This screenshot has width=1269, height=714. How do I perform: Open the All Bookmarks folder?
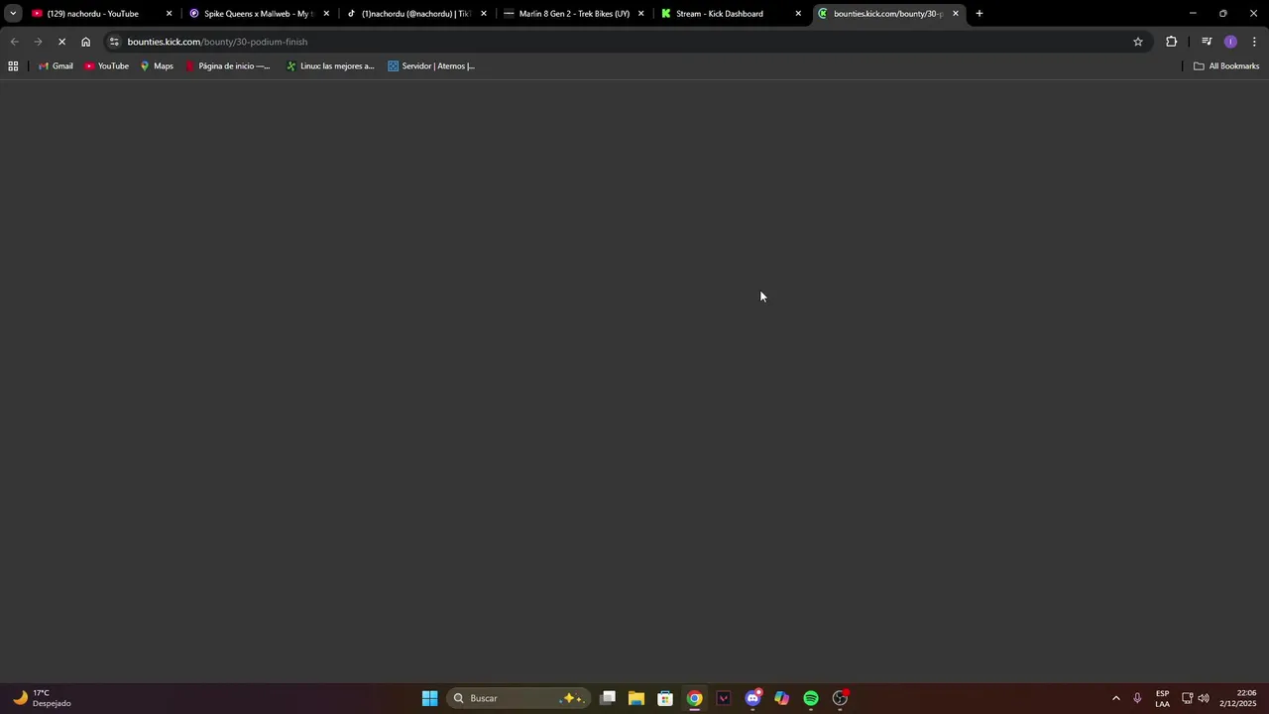coord(1226,66)
